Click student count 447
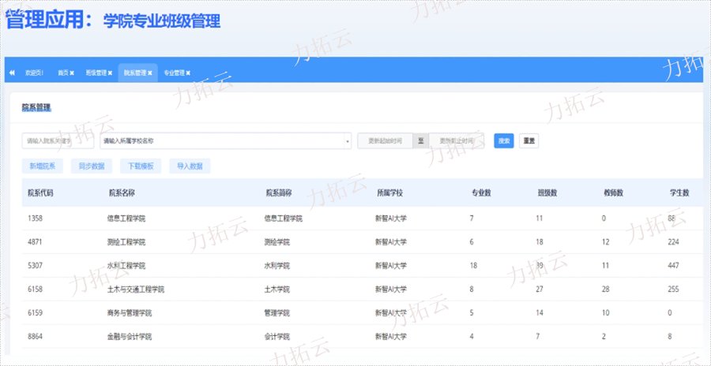The height and width of the screenshot is (366, 711). [673, 266]
